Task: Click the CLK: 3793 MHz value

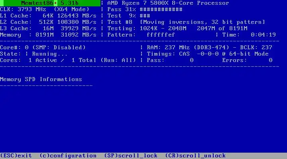Action: 23,9
